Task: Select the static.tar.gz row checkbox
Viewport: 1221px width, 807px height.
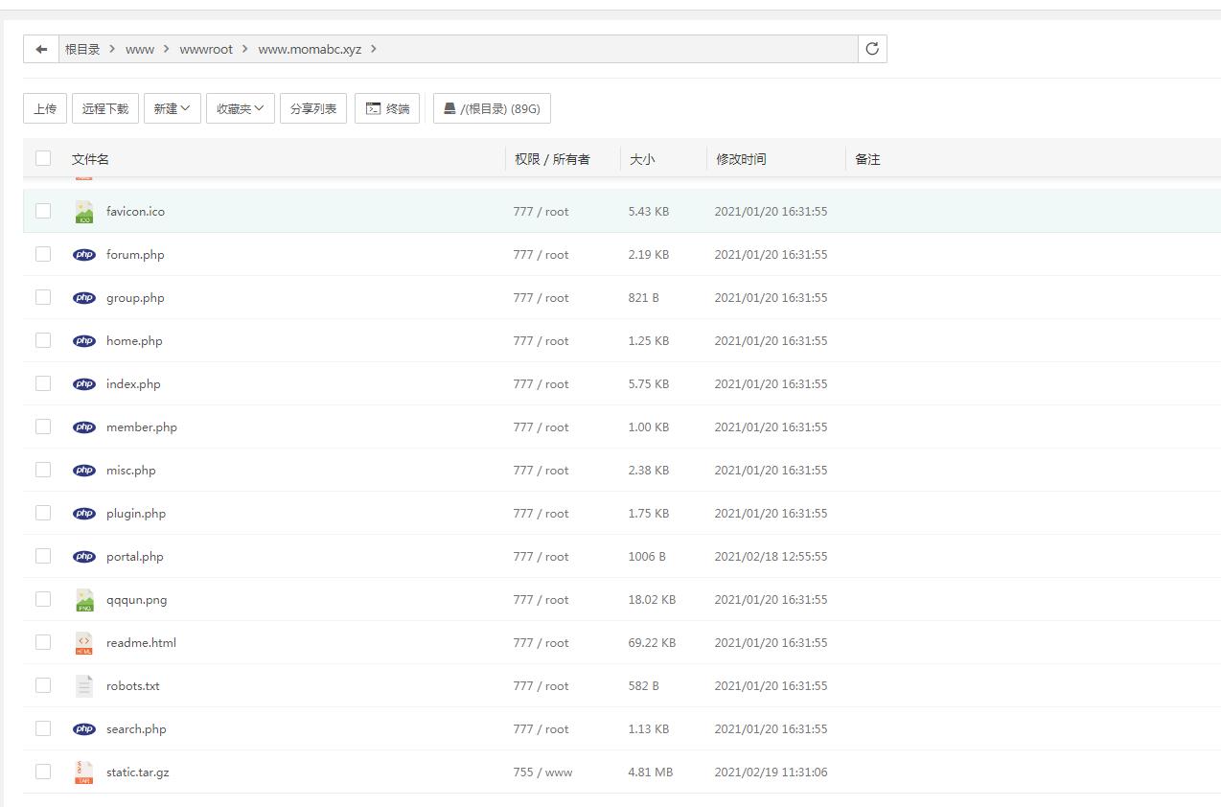Action: point(43,772)
